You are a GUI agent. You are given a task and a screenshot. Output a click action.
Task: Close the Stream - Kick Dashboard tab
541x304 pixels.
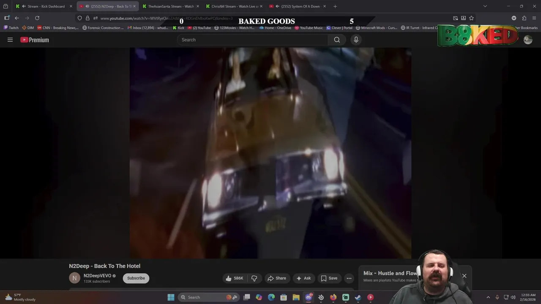point(71,6)
